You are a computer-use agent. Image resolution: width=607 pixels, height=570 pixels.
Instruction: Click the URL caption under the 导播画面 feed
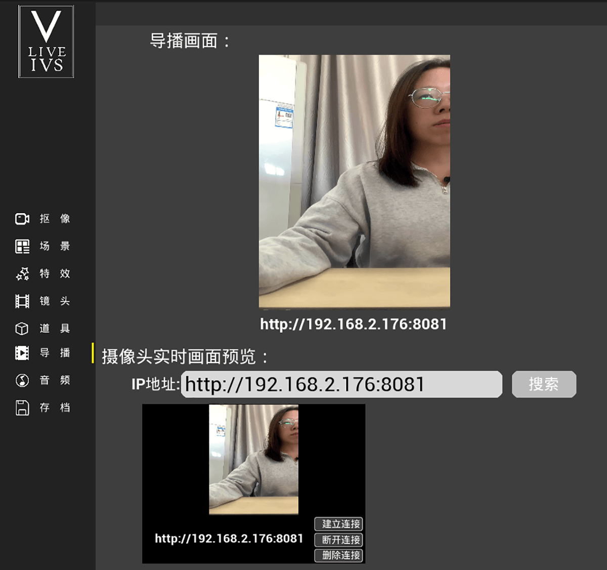click(x=354, y=324)
